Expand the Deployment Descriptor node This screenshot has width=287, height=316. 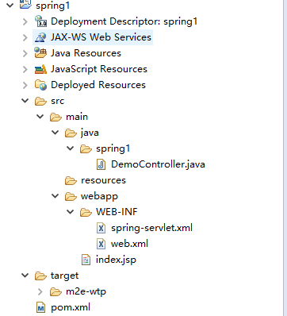pyautogui.click(x=25, y=21)
